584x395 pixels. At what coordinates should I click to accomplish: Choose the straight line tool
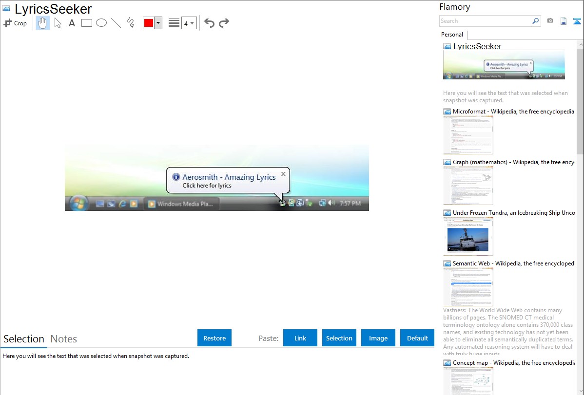116,23
